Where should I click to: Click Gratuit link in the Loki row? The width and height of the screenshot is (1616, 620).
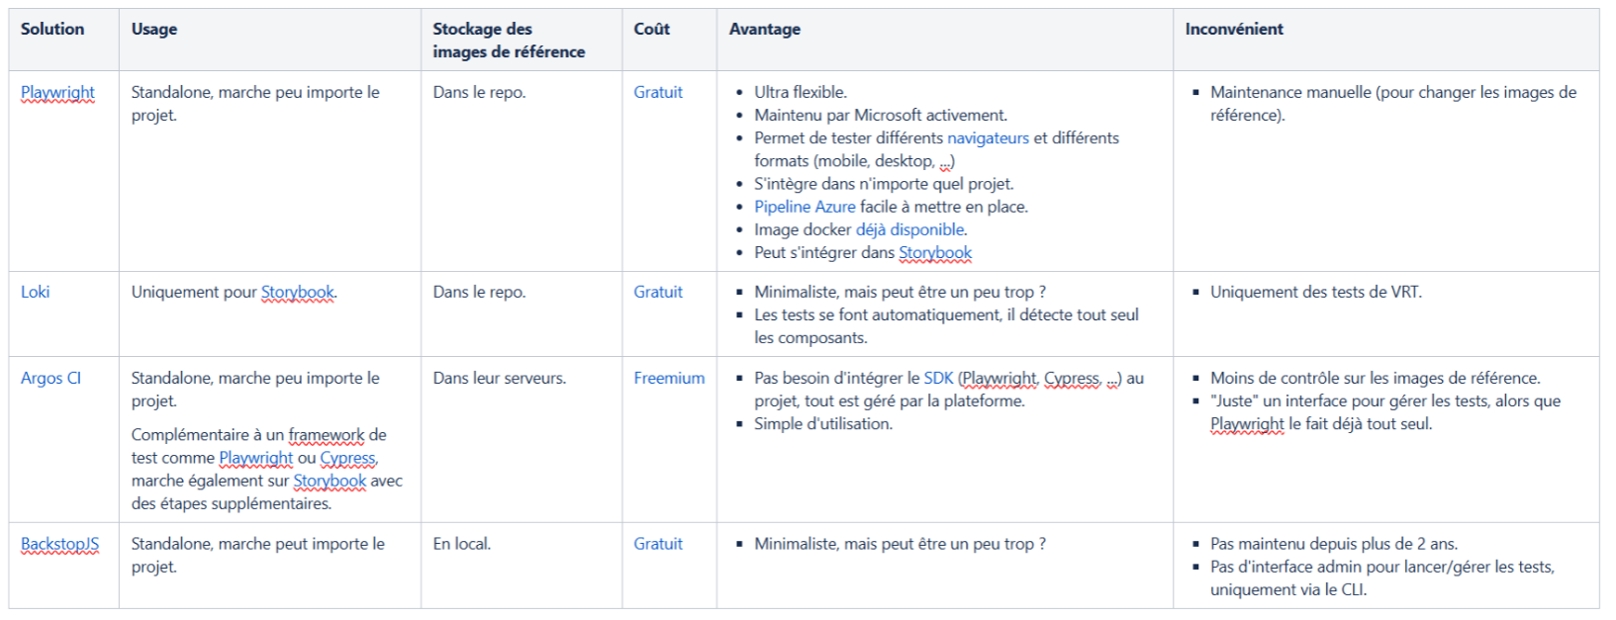tap(658, 292)
